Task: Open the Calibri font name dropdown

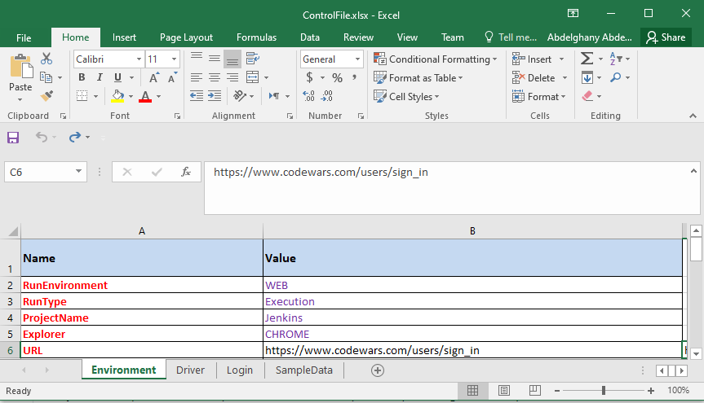Action: point(139,59)
